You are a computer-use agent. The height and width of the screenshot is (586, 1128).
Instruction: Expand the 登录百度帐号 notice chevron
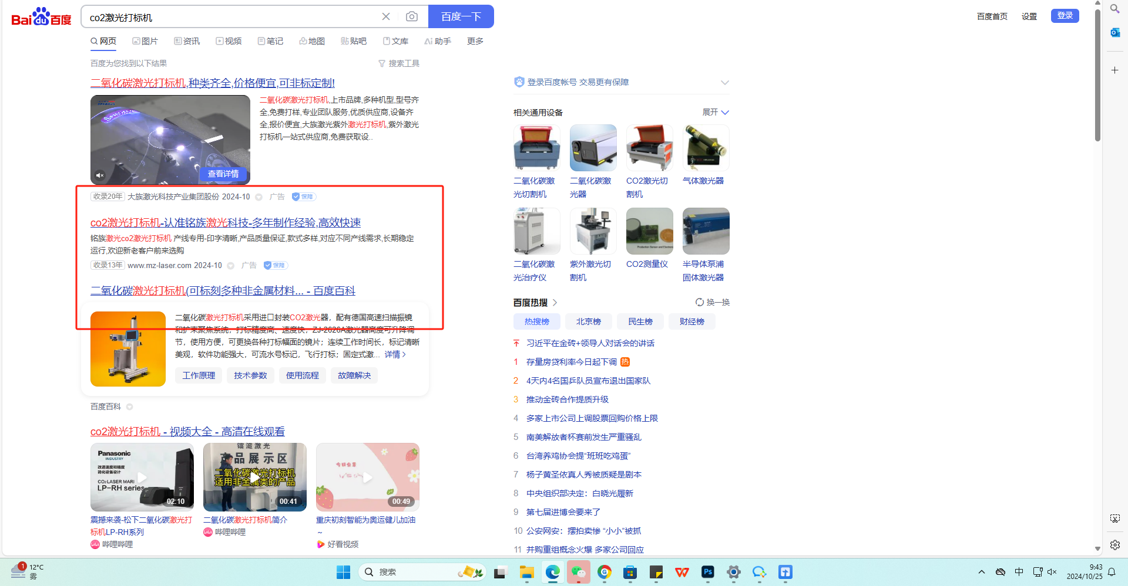(724, 83)
